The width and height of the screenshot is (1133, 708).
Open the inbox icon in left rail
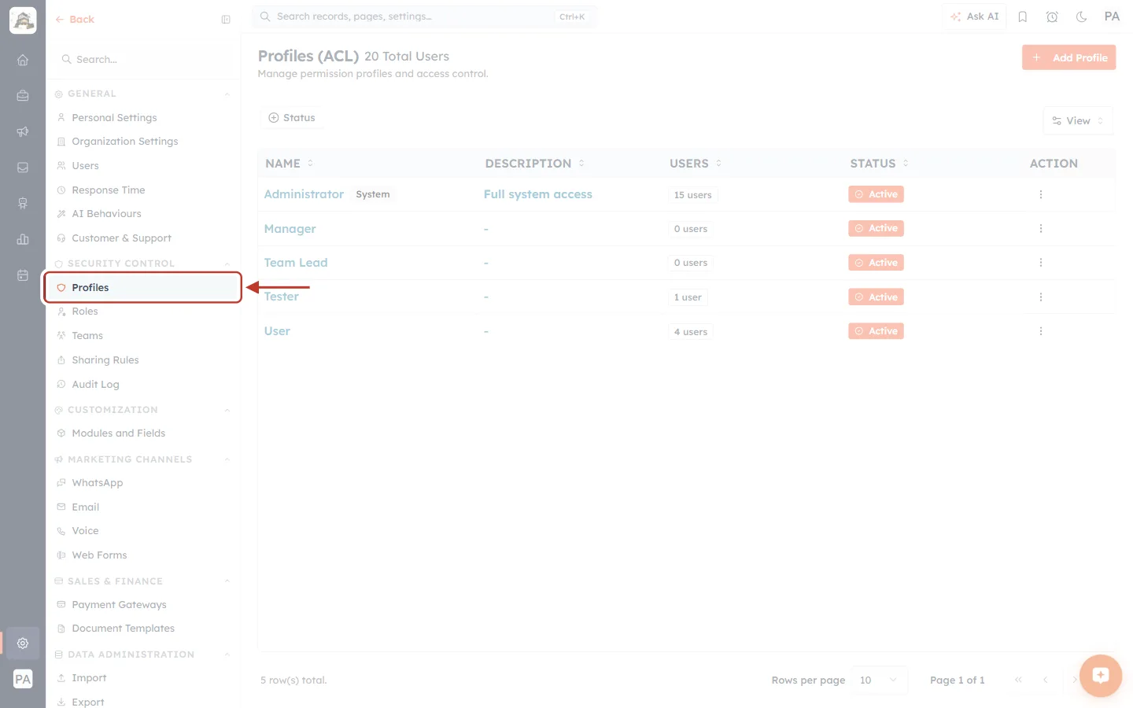(23, 168)
